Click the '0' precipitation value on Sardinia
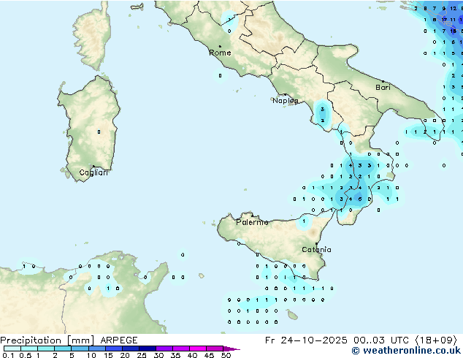This screenshot has width=463, height=358. tap(99, 132)
